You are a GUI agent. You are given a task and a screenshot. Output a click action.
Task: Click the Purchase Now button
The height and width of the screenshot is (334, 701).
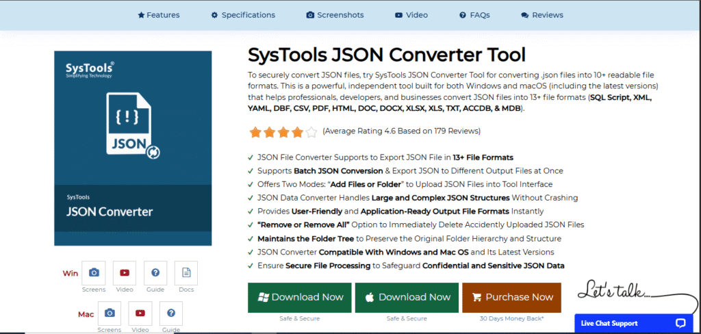pos(511,297)
